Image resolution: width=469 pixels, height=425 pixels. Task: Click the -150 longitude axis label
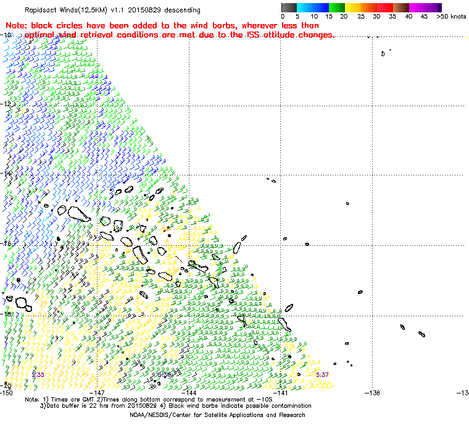6,393
